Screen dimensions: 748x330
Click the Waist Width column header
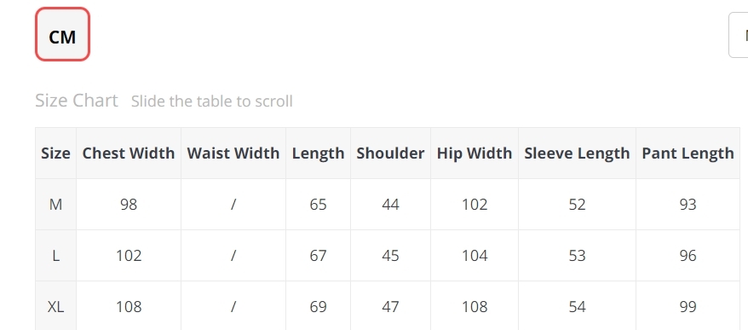point(233,153)
